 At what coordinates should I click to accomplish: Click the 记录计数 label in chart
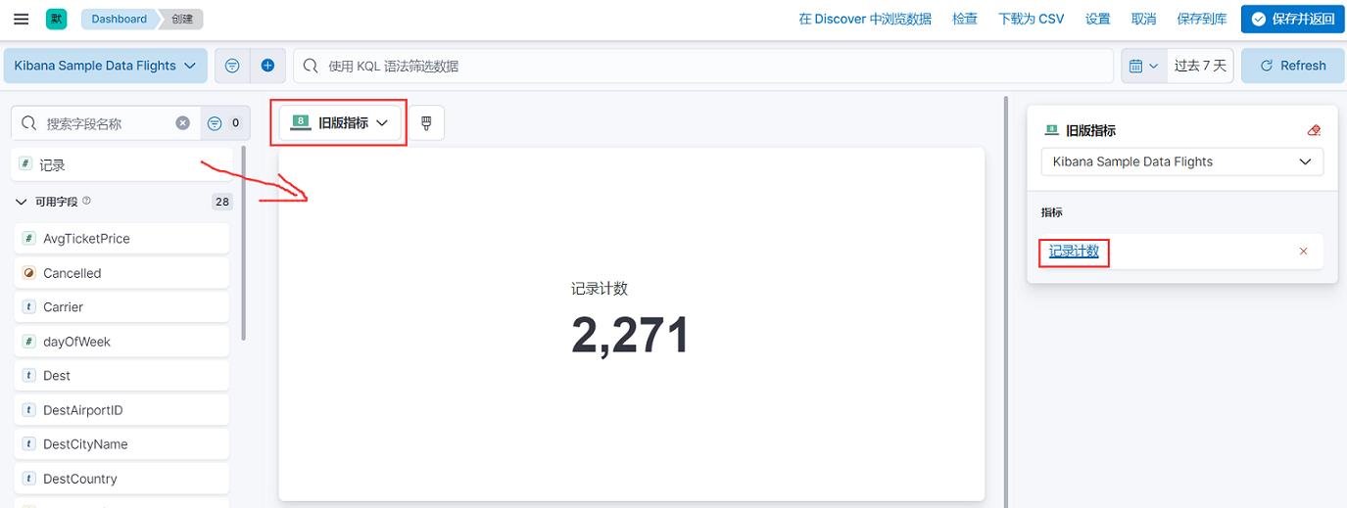pos(600,289)
